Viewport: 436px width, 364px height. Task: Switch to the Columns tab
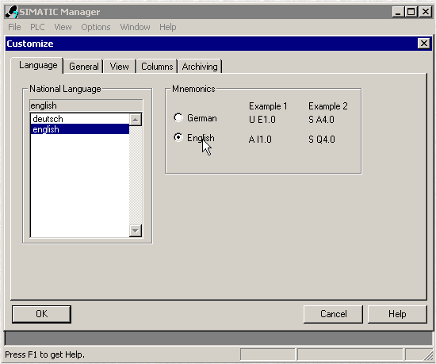(157, 67)
